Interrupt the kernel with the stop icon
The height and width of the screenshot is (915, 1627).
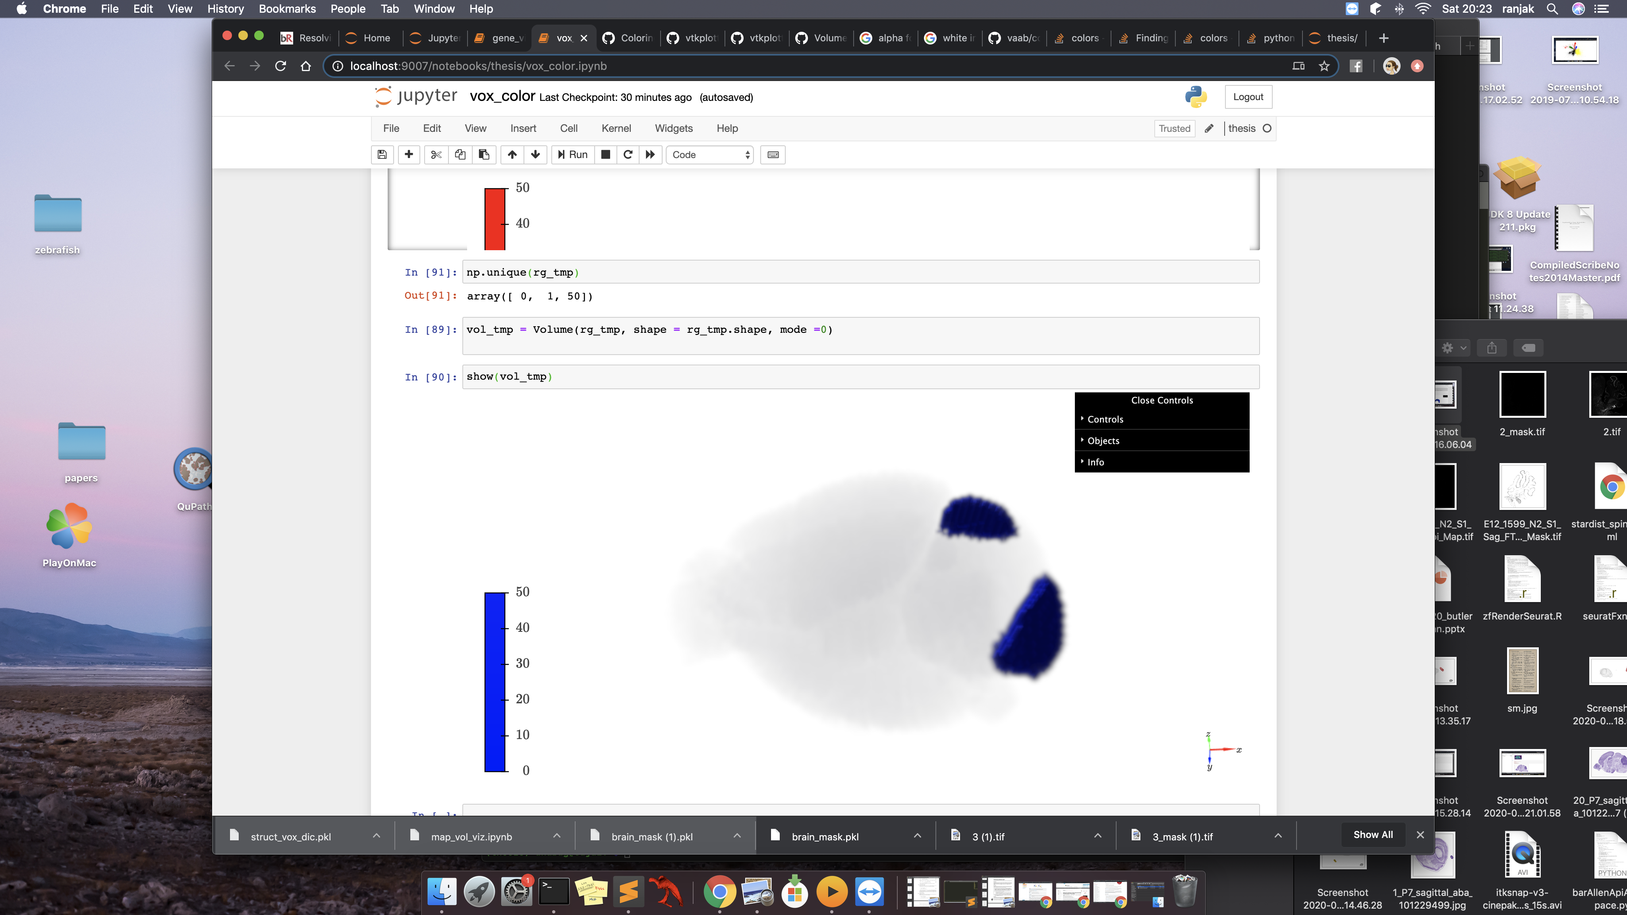click(605, 155)
